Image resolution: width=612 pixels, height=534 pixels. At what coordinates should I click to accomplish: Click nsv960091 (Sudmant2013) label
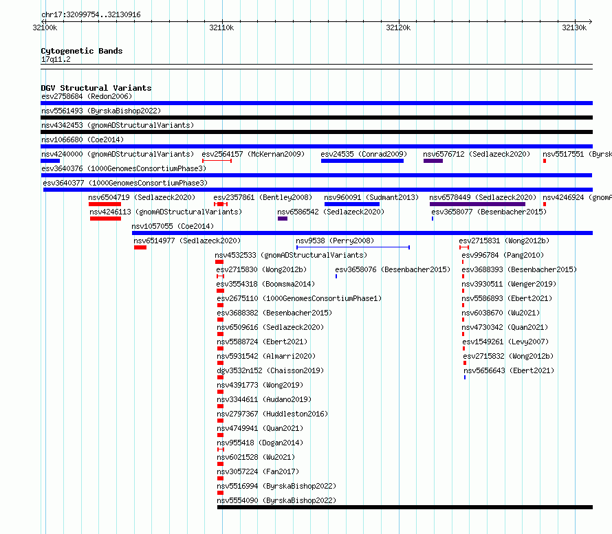tap(371, 197)
